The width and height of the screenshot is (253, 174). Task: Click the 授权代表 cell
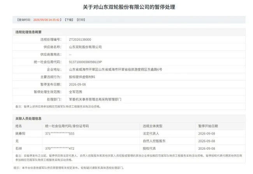coord(149,149)
